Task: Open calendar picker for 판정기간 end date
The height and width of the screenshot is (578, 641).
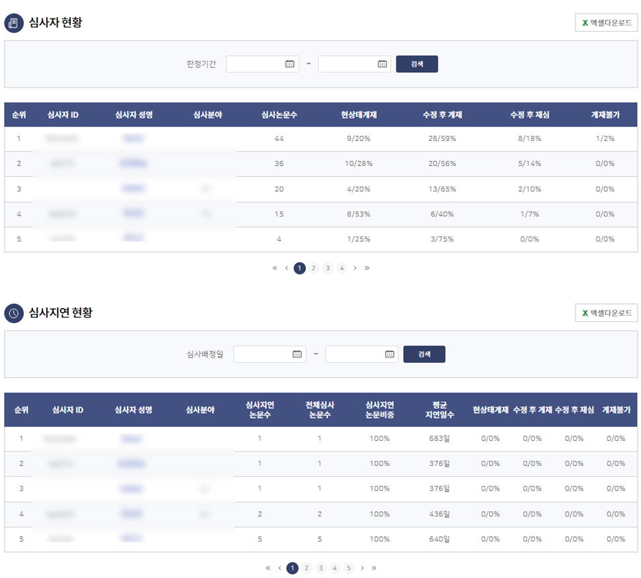Action: (x=382, y=64)
